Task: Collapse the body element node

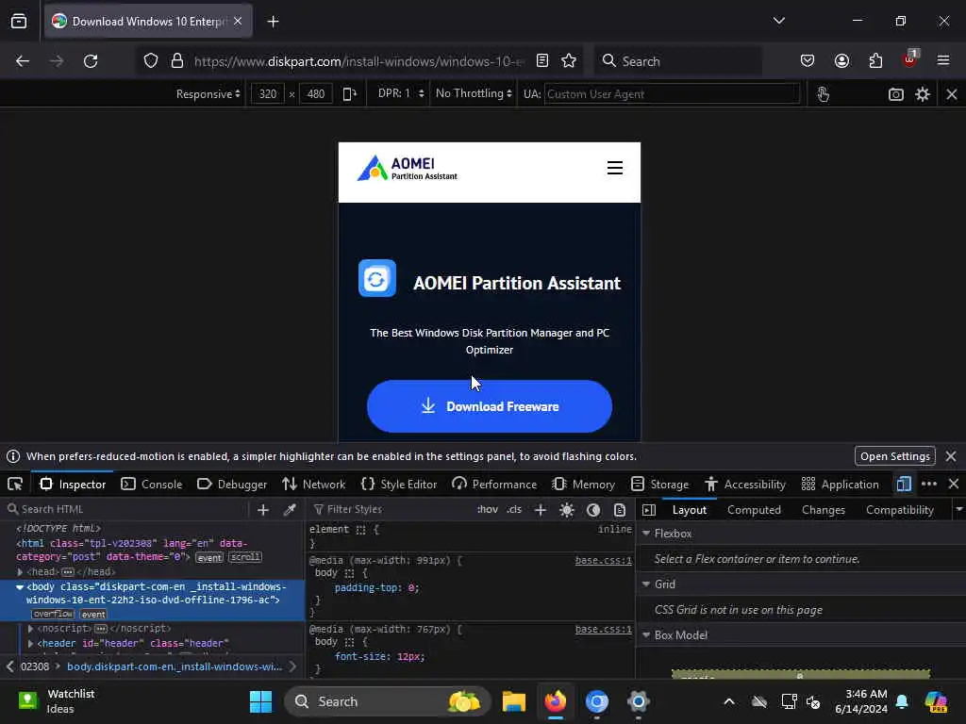Action: pos(20,586)
